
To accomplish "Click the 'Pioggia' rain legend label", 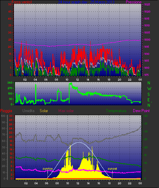I will click(6, 111).
